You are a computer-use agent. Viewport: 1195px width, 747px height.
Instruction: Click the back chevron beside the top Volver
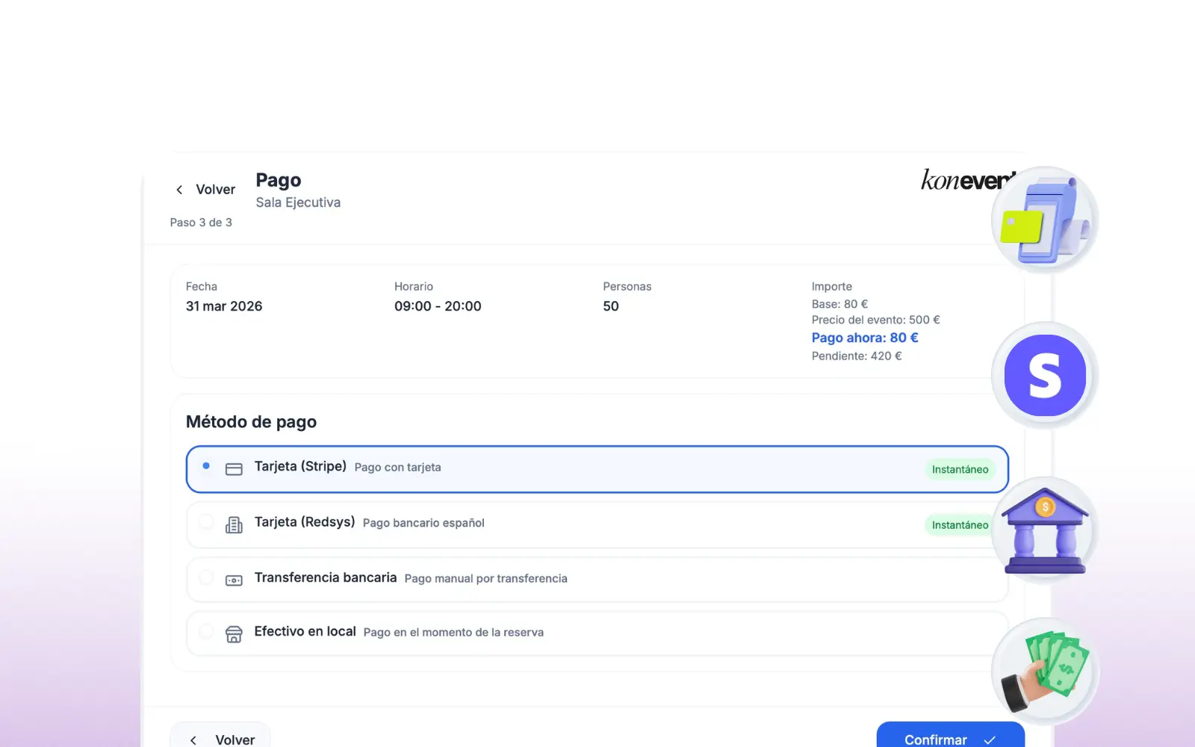(179, 190)
